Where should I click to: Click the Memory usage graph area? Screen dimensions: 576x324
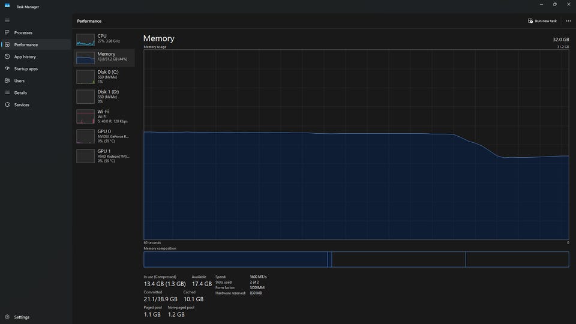pos(356,145)
